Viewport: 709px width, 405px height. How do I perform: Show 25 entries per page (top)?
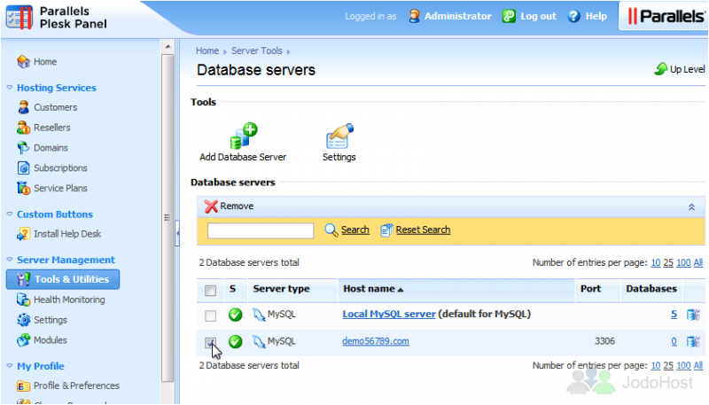click(x=668, y=262)
